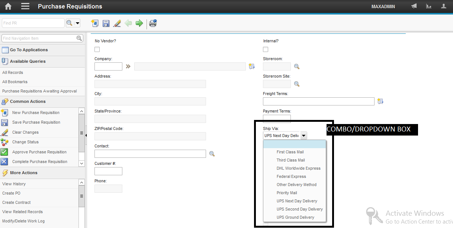
Task: Choose Federal Express shipping option
Action: pos(291,176)
